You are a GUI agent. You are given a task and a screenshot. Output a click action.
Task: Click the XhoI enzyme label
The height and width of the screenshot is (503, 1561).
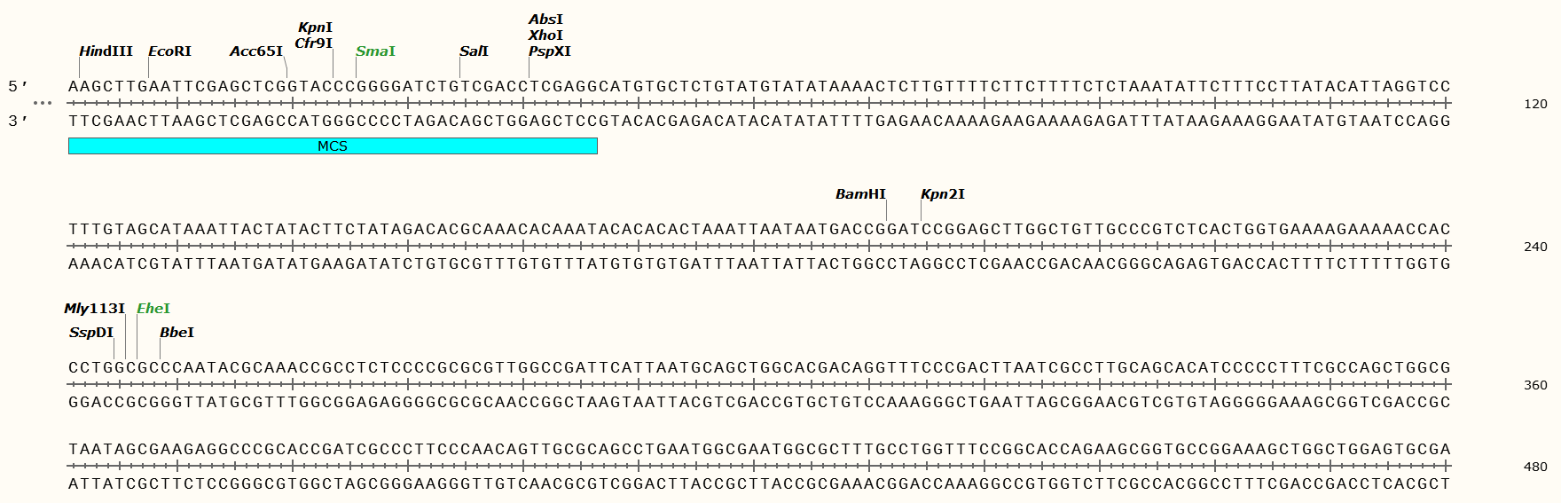point(545,35)
